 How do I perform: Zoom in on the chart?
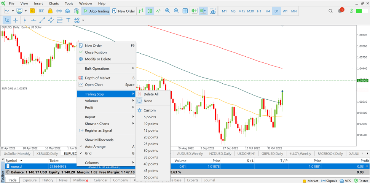[x=168, y=11]
